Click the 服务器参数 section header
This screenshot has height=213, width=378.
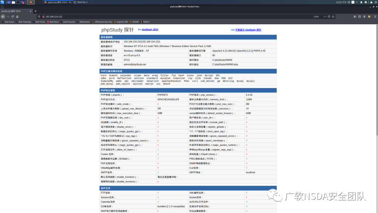[x=188, y=37]
